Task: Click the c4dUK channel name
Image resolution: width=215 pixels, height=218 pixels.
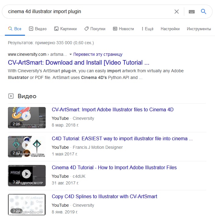Action: tap(79, 176)
